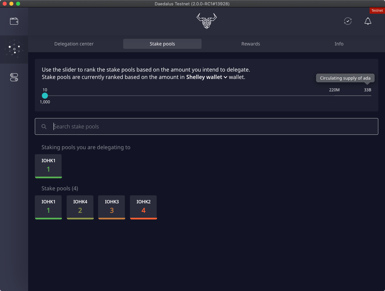Image resolution: width=385 pixels, height=291 pixels.
Task: Open the Delegation center tab
Action: pyautogui.click(x=74, y=44)
